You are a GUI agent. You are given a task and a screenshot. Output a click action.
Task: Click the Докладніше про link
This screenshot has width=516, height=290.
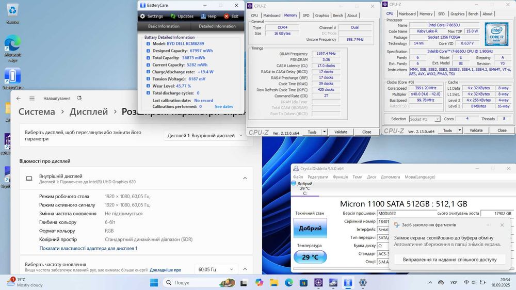tap(165, 270)
